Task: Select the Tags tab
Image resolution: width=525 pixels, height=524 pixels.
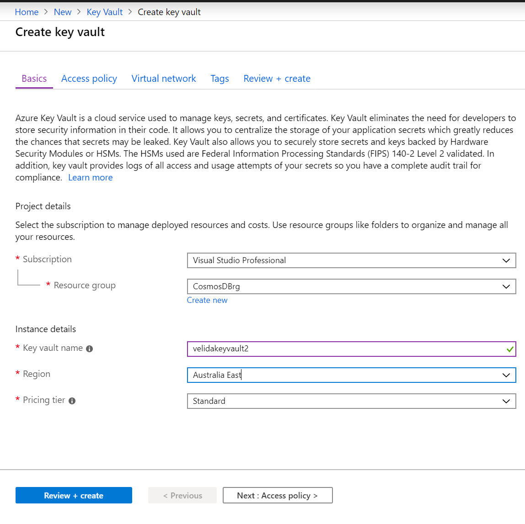Action: [x=220, y=79]
